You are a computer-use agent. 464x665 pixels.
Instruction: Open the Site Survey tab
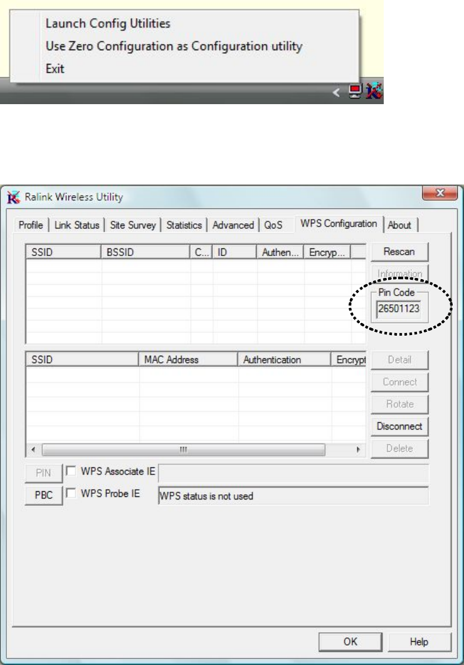133,225
